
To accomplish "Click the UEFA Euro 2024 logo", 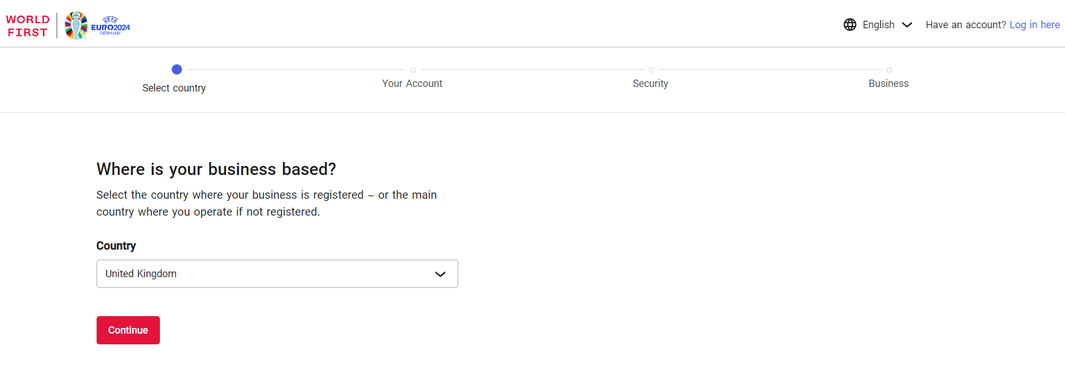I will click(x=97, y=25).
